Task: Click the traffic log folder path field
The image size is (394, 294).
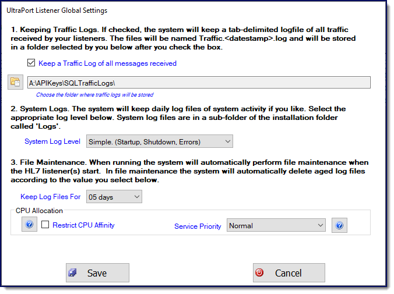Action: coord(199,83)
